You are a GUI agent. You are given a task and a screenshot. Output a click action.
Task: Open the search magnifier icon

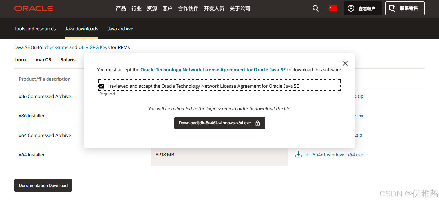pos(316,8)
